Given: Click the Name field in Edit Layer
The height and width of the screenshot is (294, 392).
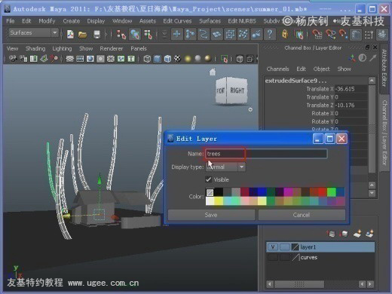Looking at the screenshot, I should click(x=266, y=154).
